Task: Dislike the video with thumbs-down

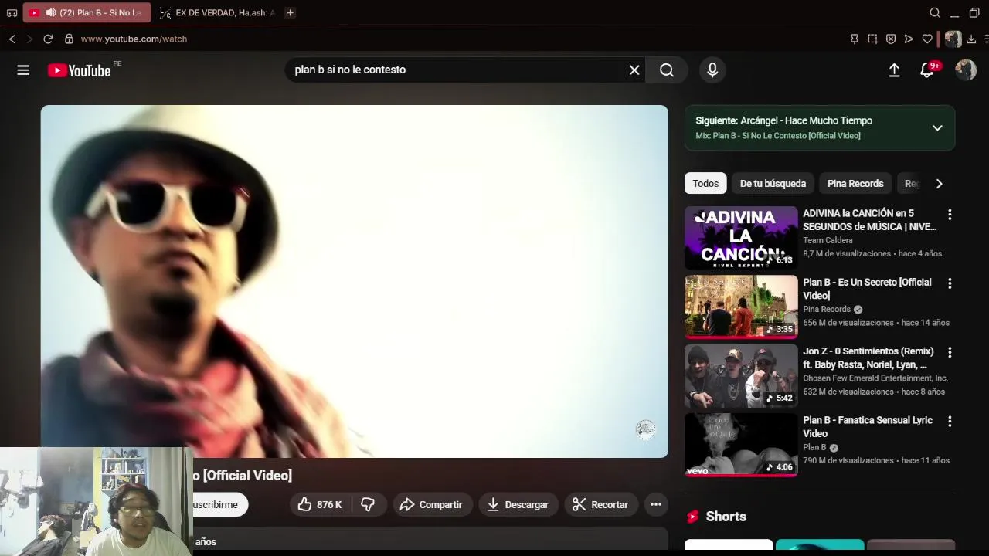Action: click(x=368, y=504)
